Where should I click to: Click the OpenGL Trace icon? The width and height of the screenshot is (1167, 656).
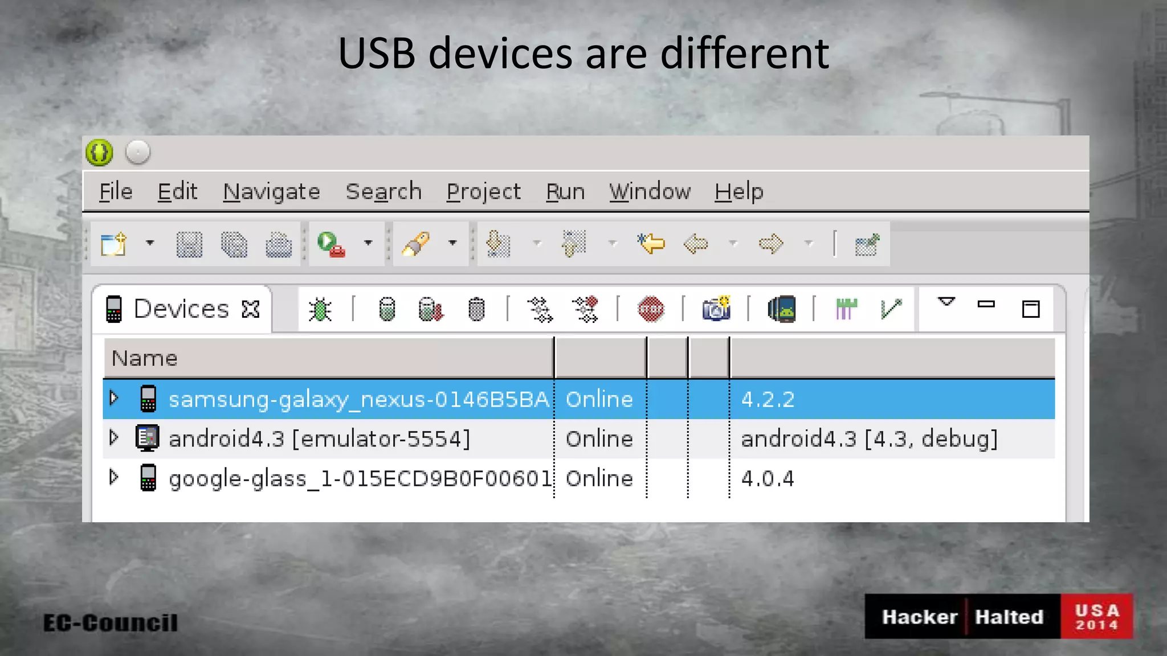tap(891, 309)
